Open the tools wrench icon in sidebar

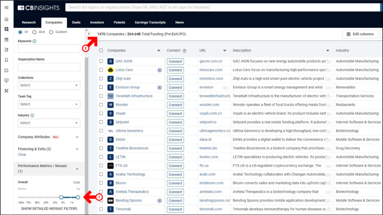coord(6,91)
